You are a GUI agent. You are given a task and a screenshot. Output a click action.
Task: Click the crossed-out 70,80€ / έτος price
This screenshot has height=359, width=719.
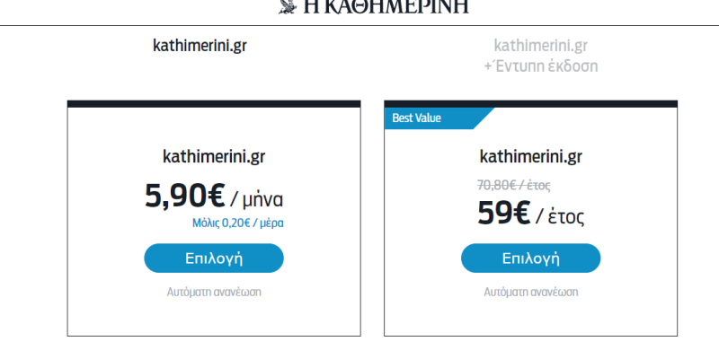(x=513, y=185)
